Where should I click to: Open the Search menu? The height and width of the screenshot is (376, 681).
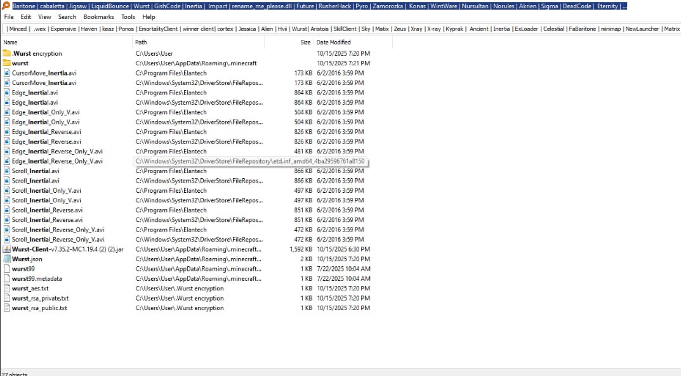coord(67,17)
